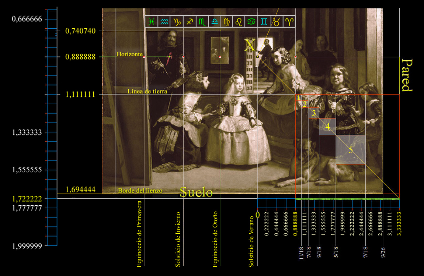Click the green Cancer symbol

click(x=252, y=22)
